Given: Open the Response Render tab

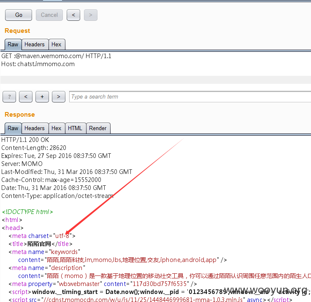Looking at the screenshot, I should (x=98, y=128).
